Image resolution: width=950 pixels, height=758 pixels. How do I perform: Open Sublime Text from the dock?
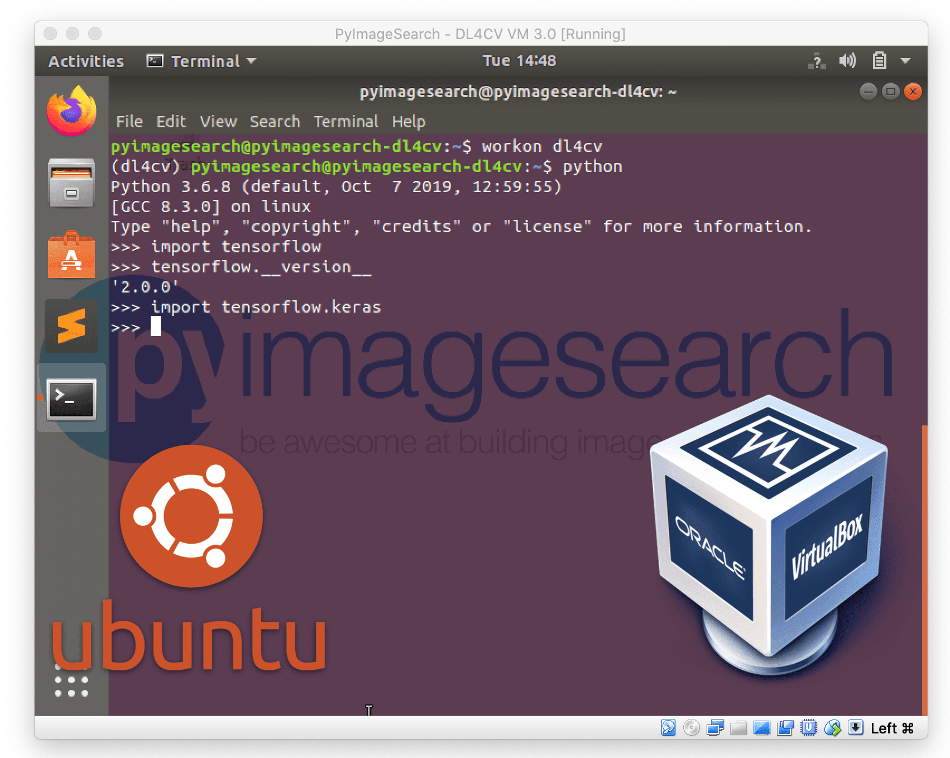[70, 327]
